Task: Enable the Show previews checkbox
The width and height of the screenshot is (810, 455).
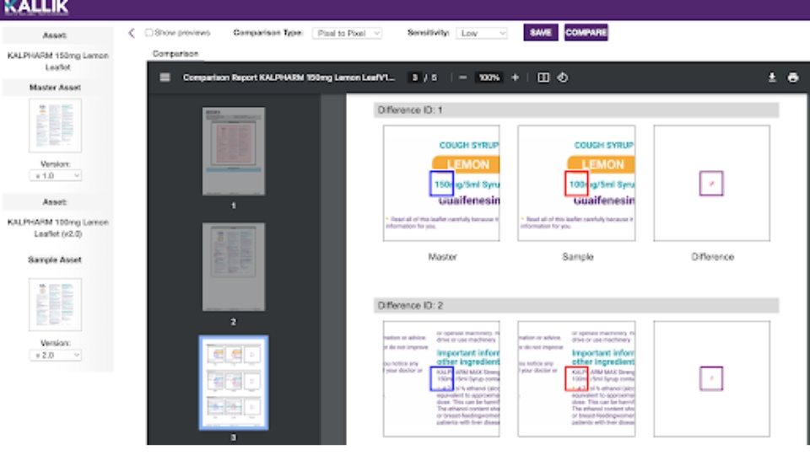Action: (x=148, y=33)
